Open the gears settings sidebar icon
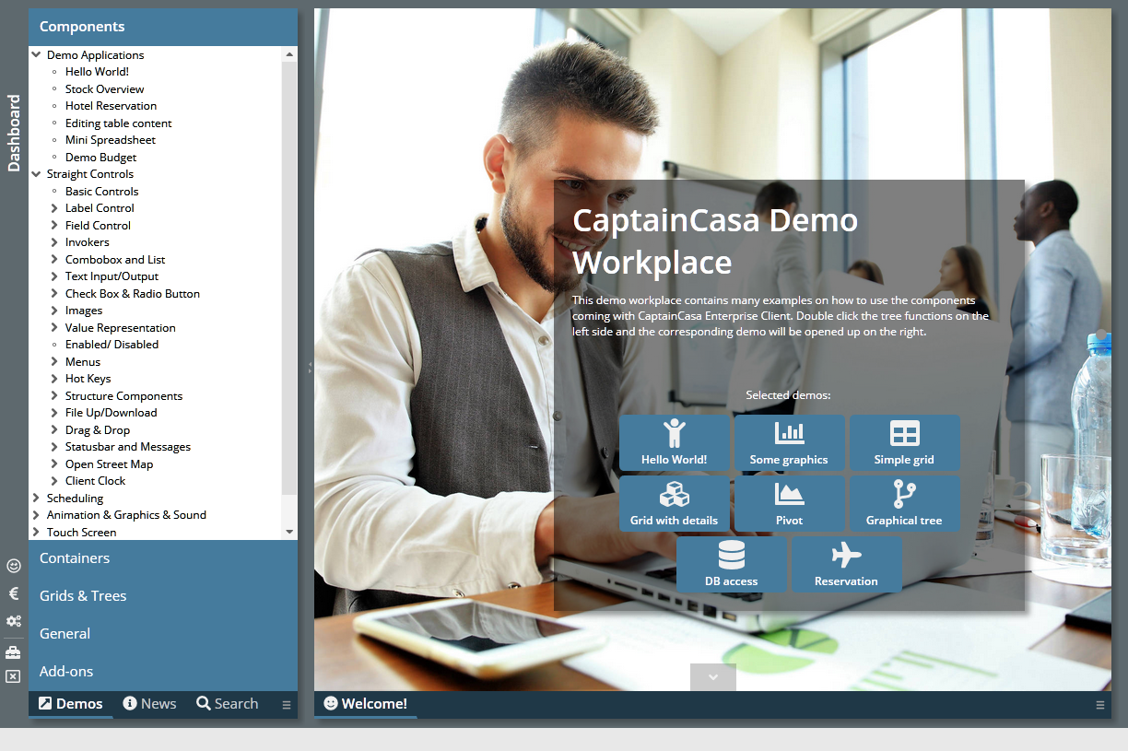This screenshot has height=751, width=1128. pyautogui.click(x=13, y=621)
